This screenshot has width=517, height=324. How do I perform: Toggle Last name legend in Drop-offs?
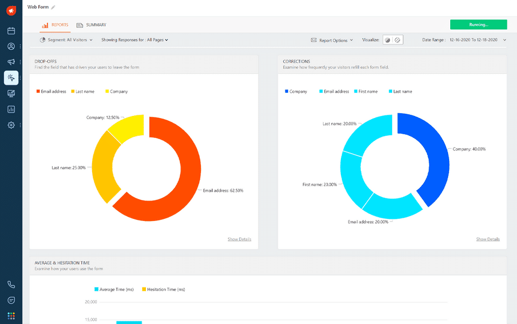(83, 92)
